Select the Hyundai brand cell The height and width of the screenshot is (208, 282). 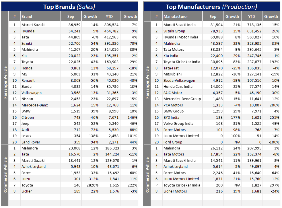tap(29, 31)
